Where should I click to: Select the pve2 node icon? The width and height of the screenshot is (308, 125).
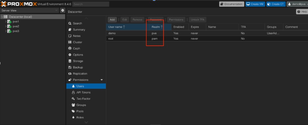point(9,26)
